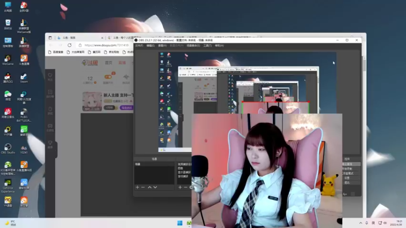Click the browser tab actions icon
The width and height of the screenshot is (406, 228).
tap(50, 37)
